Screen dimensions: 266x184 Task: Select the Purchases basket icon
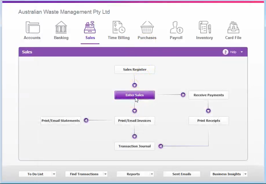147,27
